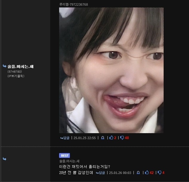Click the blue arrow icon left of BEST comment
Image resolution: width=189 pixels, height=182 pixels.
click(x=4, y=159)
